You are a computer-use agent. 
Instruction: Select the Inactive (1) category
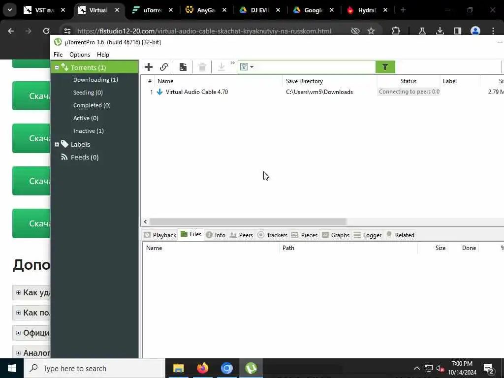[89, 131]
